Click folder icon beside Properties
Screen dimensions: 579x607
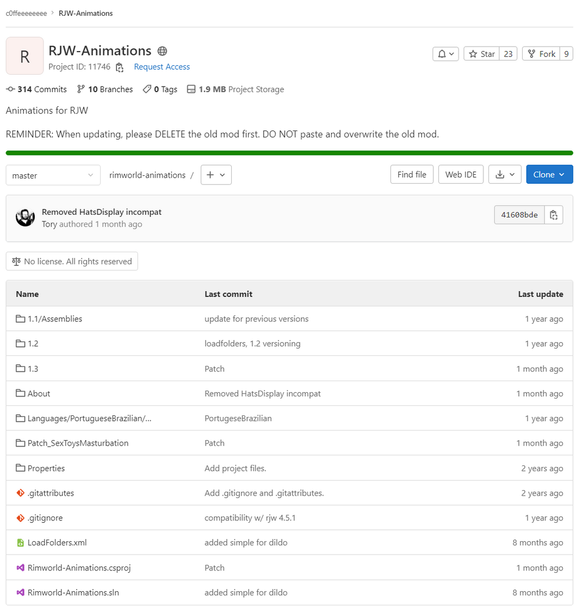[x=20, y=468]
